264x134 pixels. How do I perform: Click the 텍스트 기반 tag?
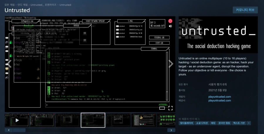tap(239, 123)
